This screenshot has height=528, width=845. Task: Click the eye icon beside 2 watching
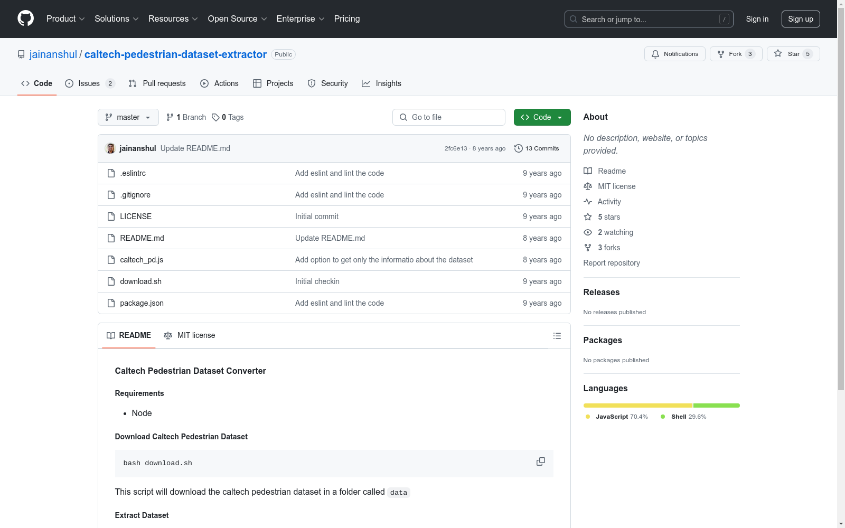pos(588,232)
